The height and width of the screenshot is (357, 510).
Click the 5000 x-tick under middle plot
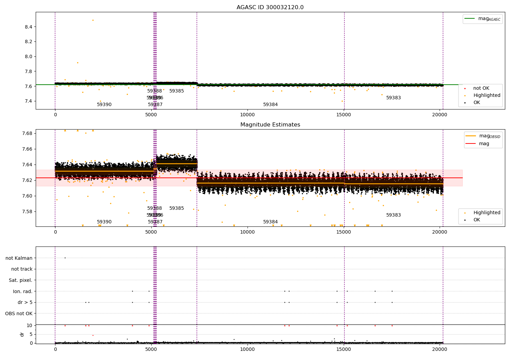[x=151, y=232]
